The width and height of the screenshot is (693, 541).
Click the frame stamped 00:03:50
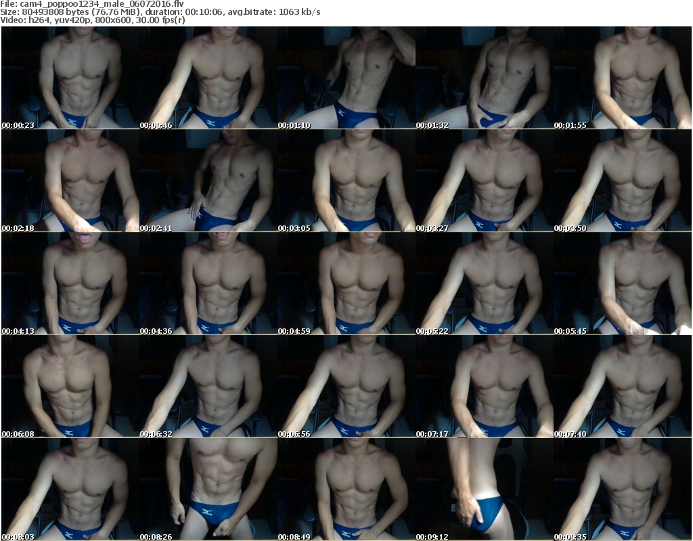623,181
